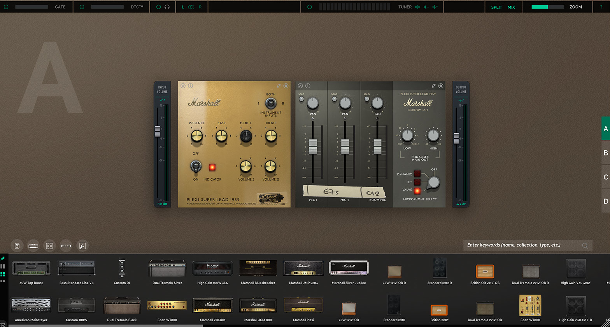The image size is (610, 327).
Task: Click the headphones icon in top bar
Action: coord(167,7)
